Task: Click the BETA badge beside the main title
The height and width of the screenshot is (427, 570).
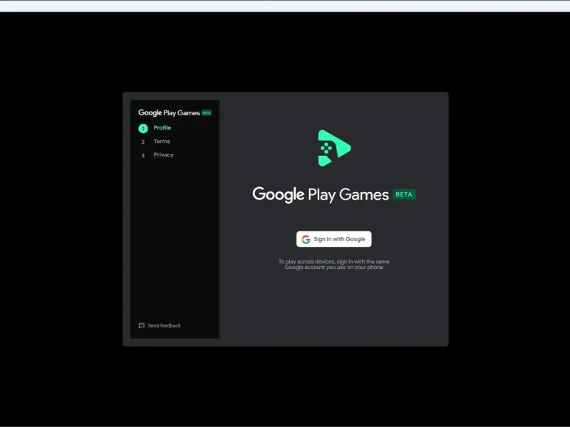Action: pyautogui.click(x=404, y=194)
